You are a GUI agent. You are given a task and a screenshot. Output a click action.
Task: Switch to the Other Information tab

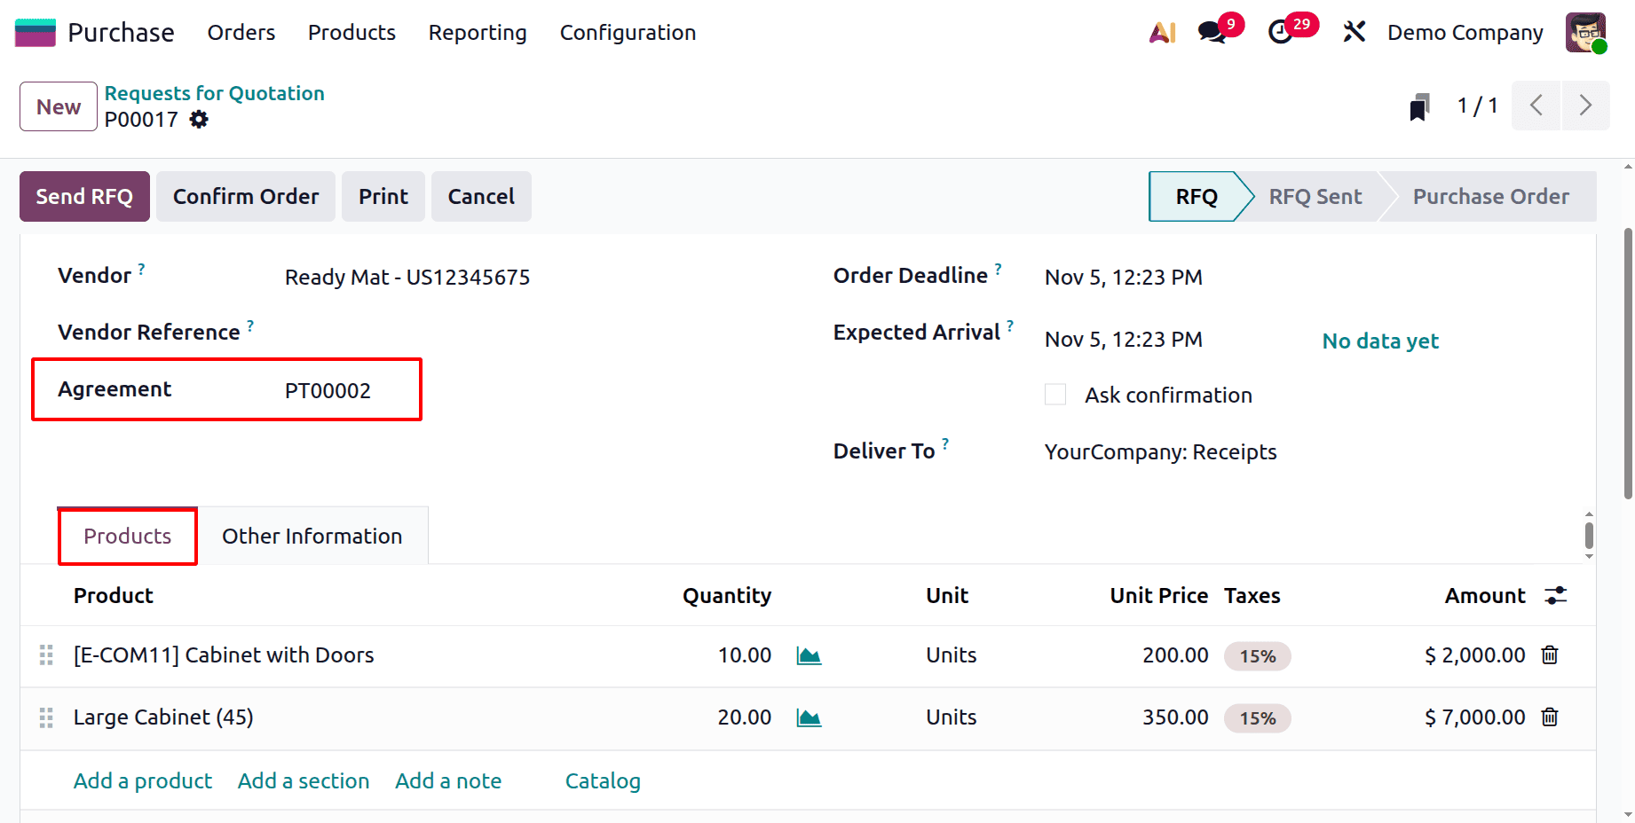coord(312,536)
